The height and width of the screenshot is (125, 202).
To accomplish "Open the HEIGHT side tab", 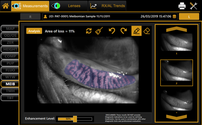I will point(10,49).
